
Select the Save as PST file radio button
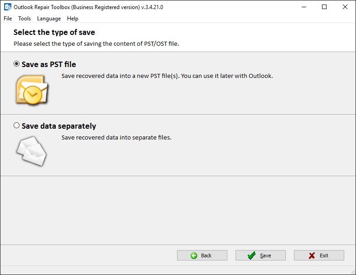[x=16, y=64]
